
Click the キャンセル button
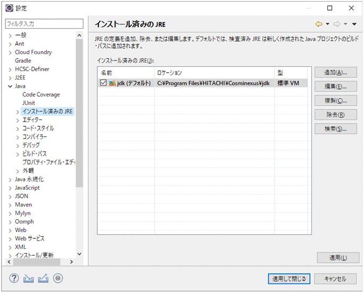pyautogui.click(x=335, y=279)
